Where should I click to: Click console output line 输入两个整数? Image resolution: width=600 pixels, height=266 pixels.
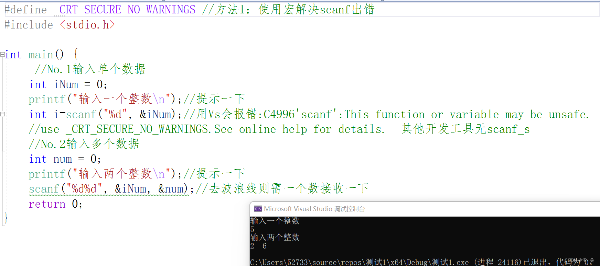pos(275,237)
